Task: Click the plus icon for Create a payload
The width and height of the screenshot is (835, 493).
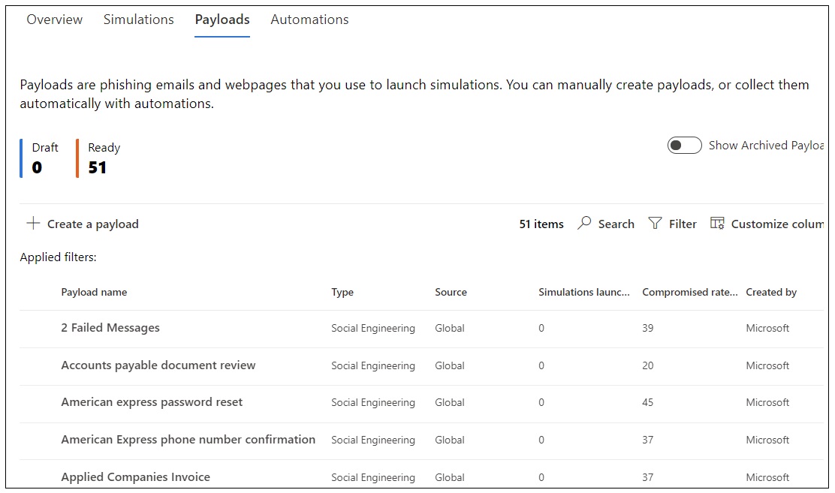Action: pos(33,224)
